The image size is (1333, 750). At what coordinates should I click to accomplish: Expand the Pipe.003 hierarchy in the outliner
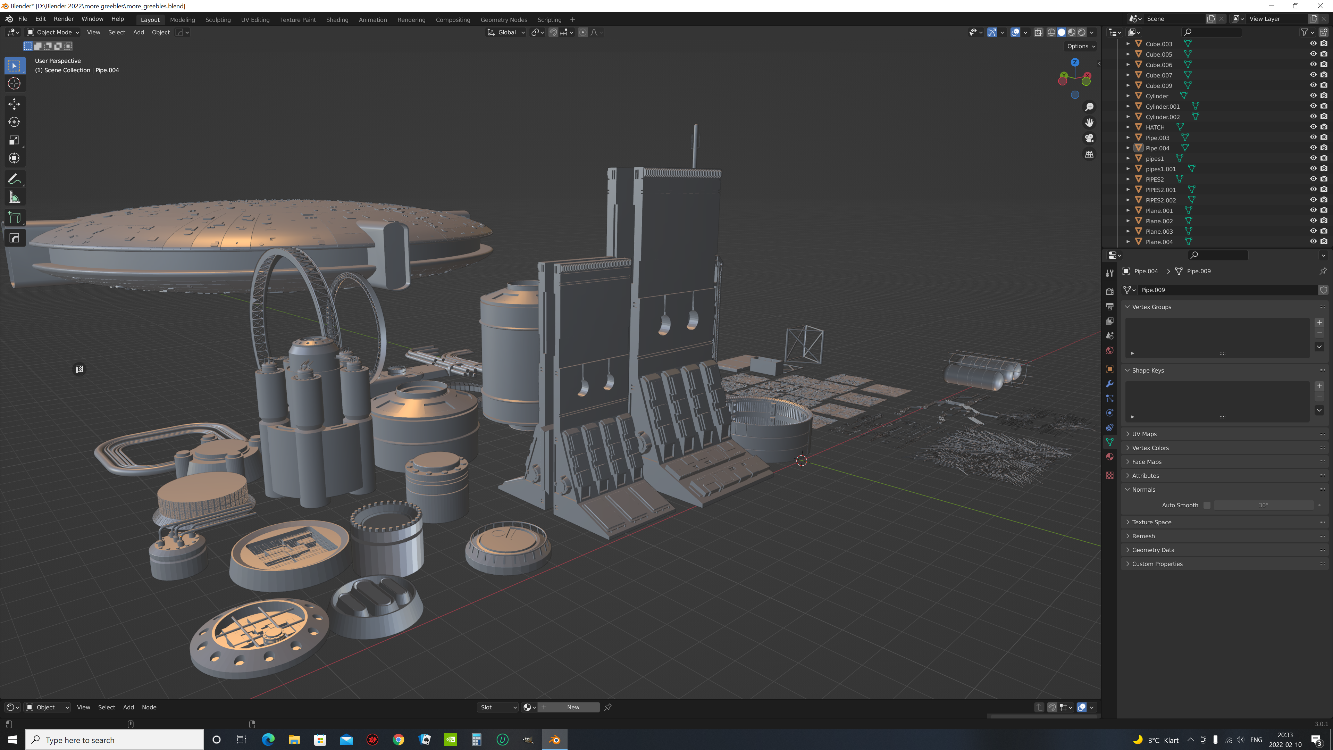click(x=1128, y=138)
